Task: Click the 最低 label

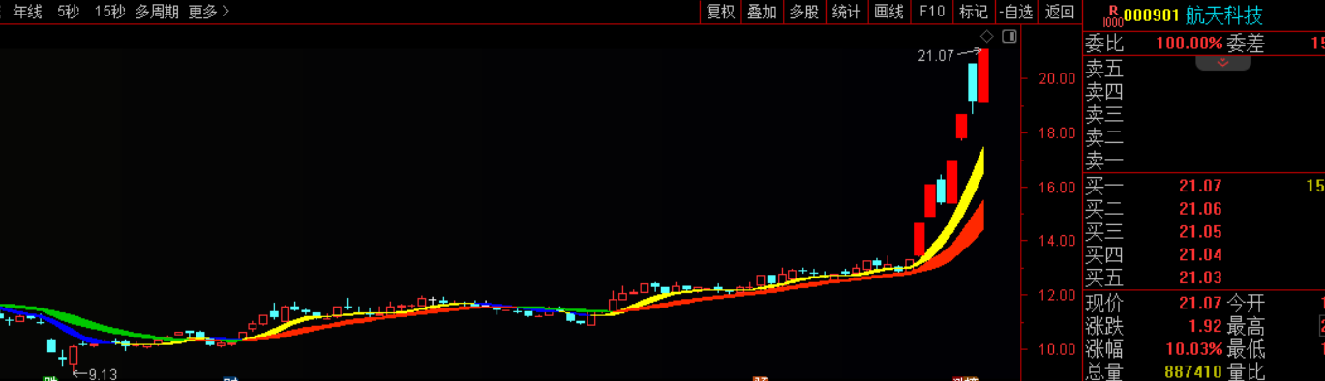Action: click(1246, 350)
